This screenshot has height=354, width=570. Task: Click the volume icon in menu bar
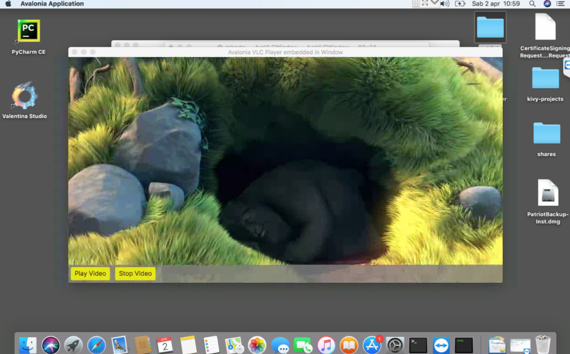pos(445,3)
